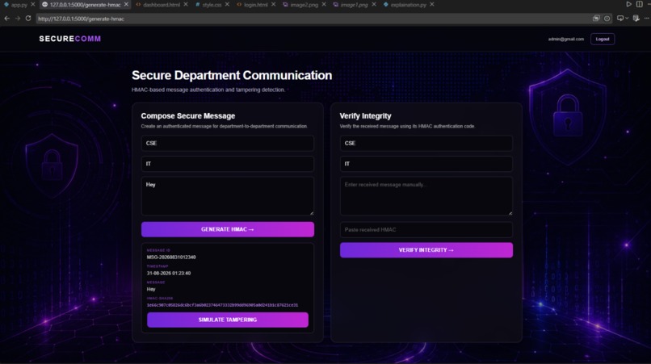Screen dimensions: 651x364
Task: Click the Simulate Tampering button
Action: pos(228,320)
